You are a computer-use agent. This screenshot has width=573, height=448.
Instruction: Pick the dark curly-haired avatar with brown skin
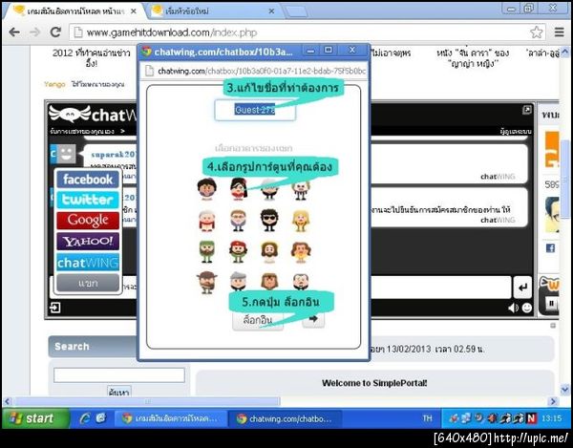(x=206, y=188)
